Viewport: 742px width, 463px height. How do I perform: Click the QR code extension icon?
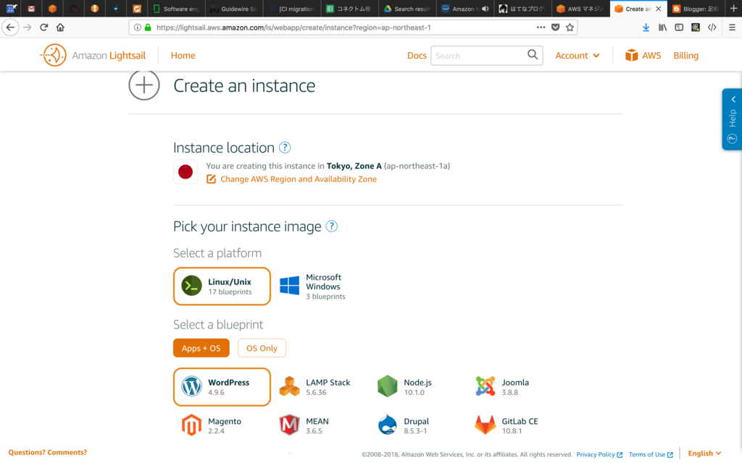point(696,27)
